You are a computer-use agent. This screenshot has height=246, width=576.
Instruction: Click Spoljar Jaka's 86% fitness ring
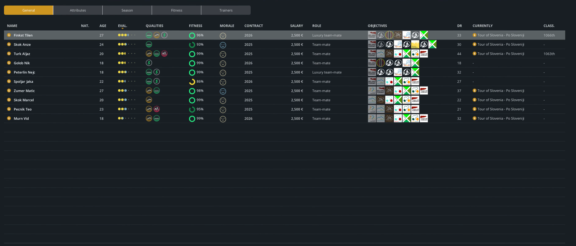(x=192, y=82)
